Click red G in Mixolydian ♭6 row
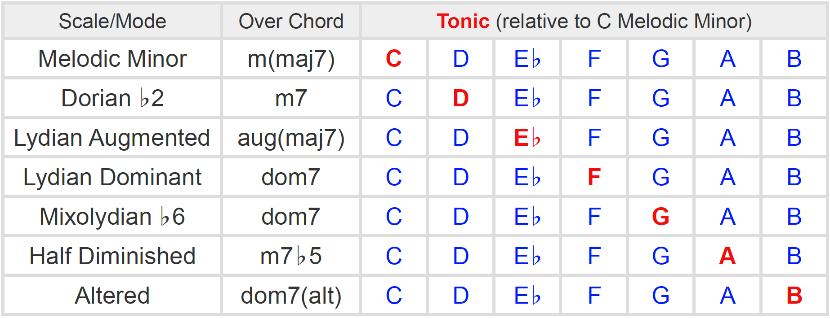 click(660, 217)
